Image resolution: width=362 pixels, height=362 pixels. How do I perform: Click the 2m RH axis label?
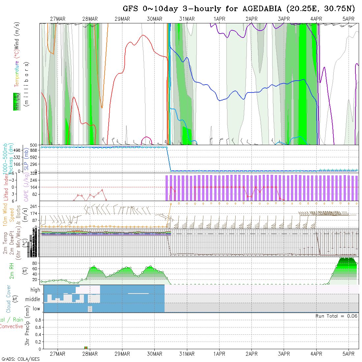[x=12, y=271]
